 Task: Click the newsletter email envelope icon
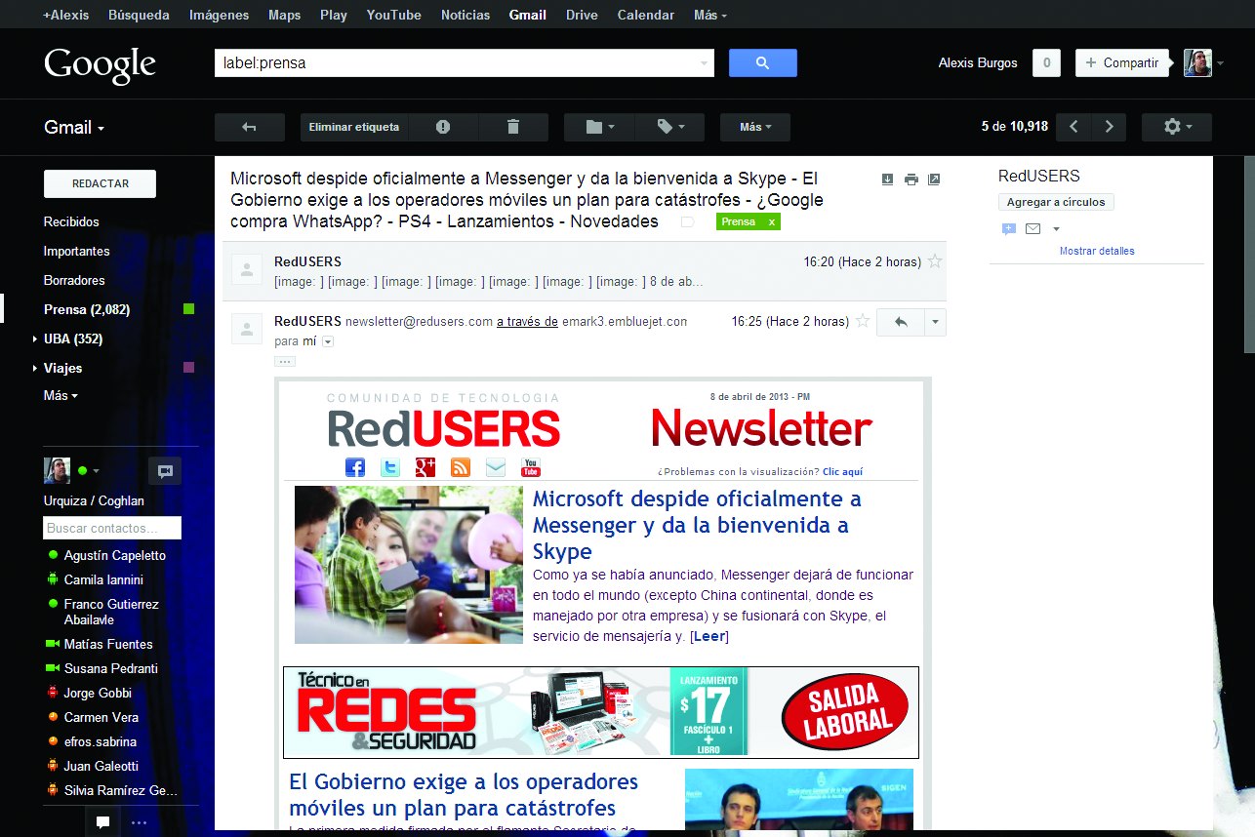pyautogui.click(x=496, y=466)
